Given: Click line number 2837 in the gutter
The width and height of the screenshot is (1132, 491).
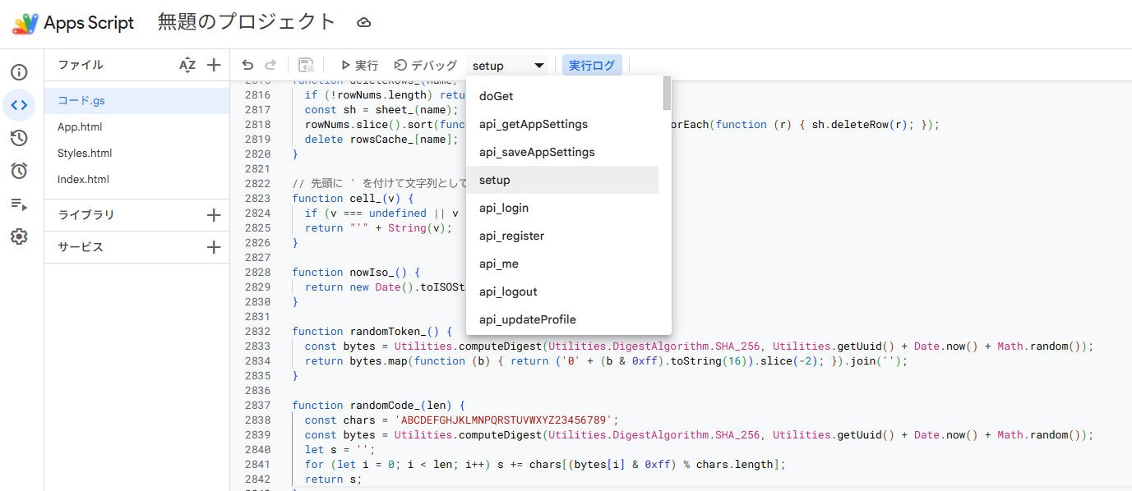Looking at the screenshot, I should pos(257,405).
